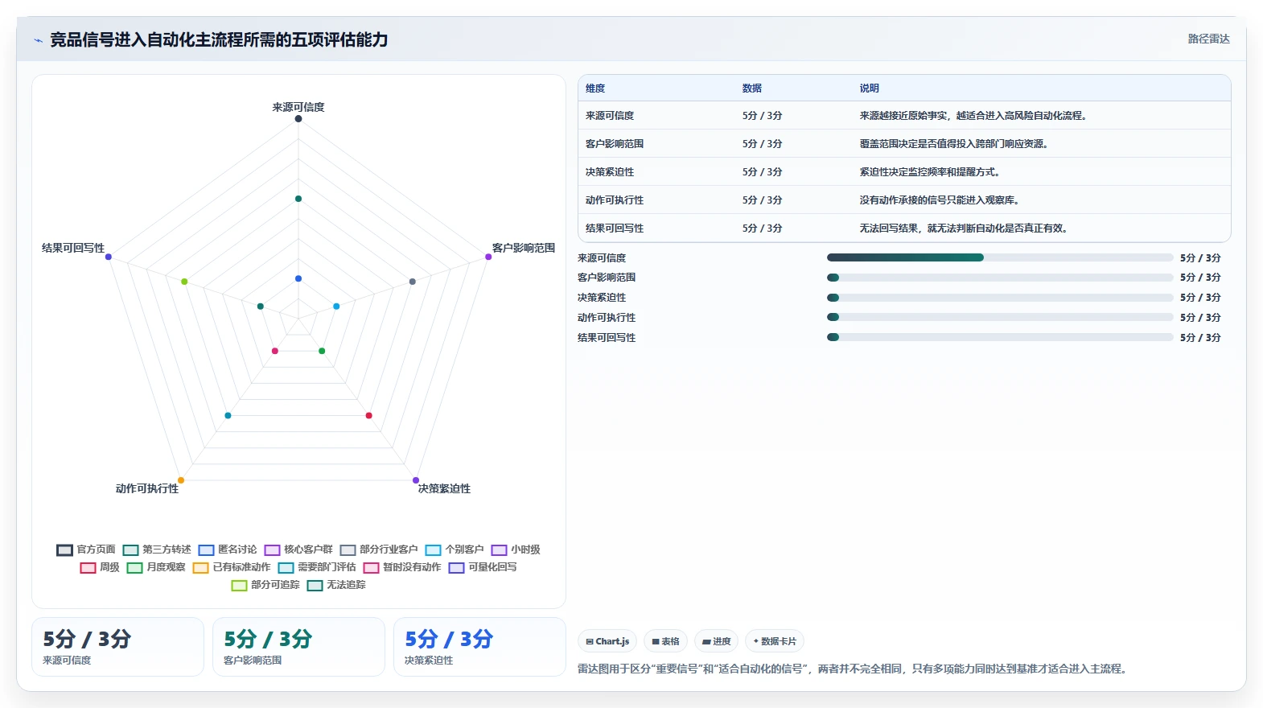Click the 动作可执行性 radar axis label

(147, 488)
